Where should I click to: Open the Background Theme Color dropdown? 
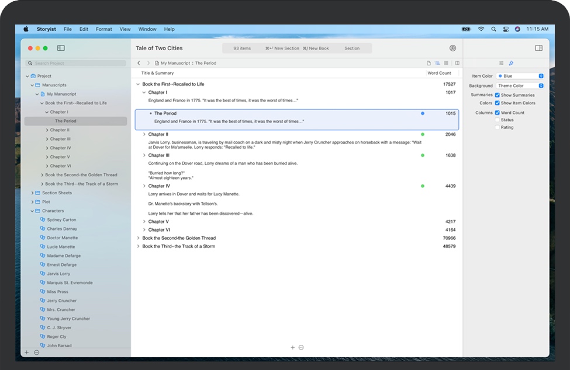(520, 86)
